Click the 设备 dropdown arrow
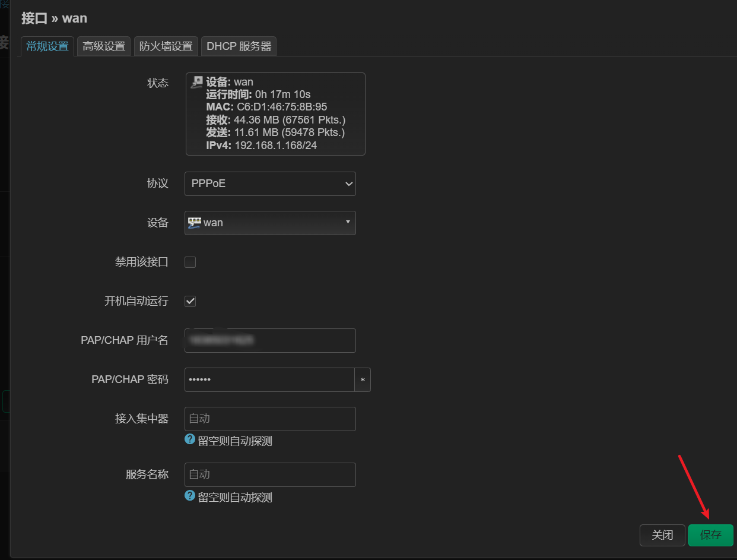 [348, 222]
